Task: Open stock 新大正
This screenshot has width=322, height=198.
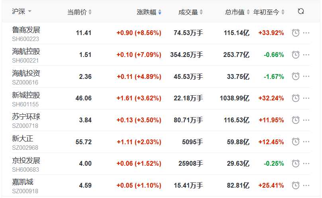Action: (23, 138)
